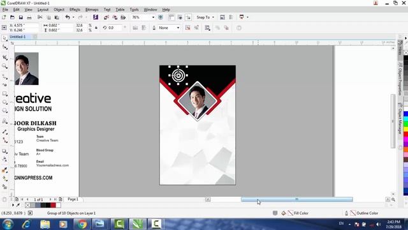Toggle Full-screen preview icon next to zoom

pos(161,17)
